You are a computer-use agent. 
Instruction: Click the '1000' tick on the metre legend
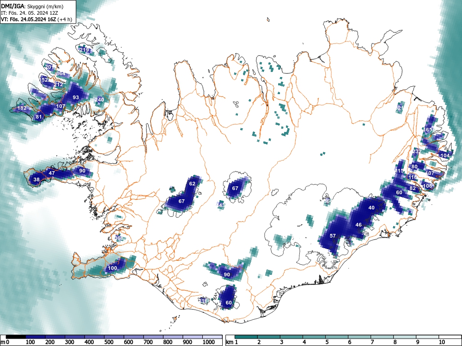209,342
